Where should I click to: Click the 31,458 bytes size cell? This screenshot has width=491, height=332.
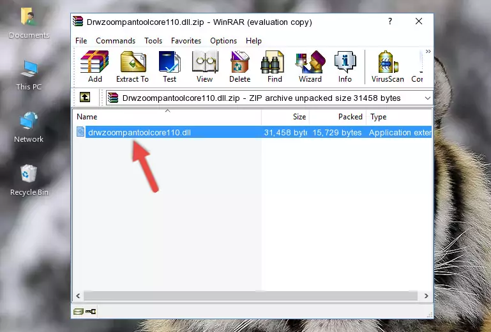285,133
